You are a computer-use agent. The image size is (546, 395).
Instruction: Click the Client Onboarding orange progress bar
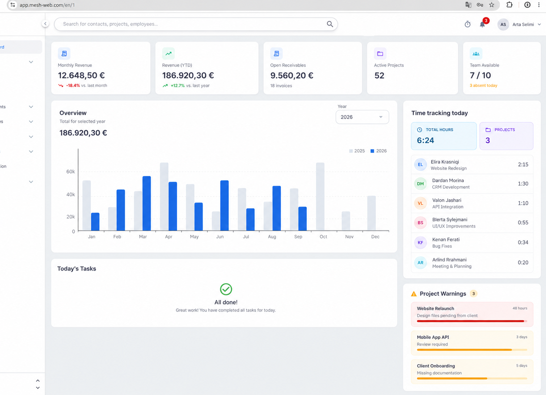pos(472,379)
